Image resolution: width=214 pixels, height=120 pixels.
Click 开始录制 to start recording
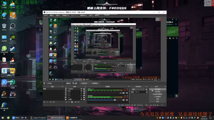pyautogui.click(x=158, y=92)
